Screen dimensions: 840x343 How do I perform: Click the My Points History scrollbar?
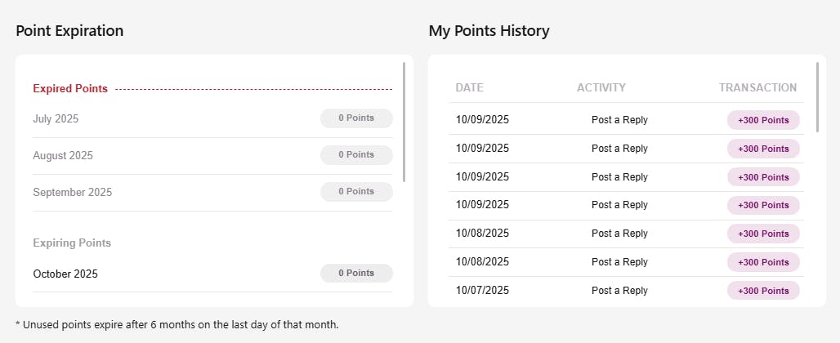817,96
